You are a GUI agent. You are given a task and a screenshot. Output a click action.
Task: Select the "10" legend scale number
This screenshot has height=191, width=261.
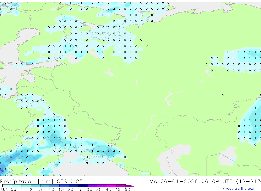point(52,189)
